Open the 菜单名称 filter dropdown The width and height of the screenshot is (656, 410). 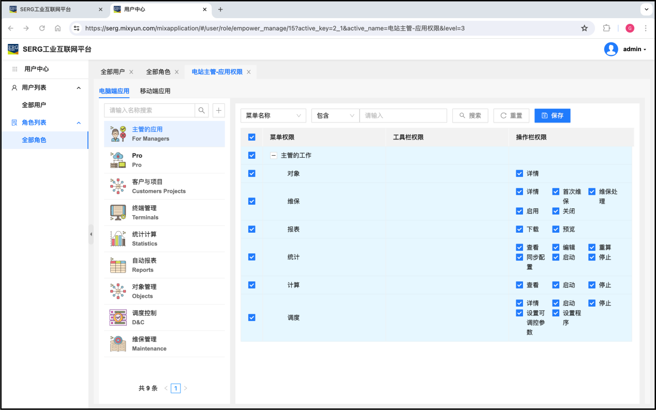coord(273,116)
